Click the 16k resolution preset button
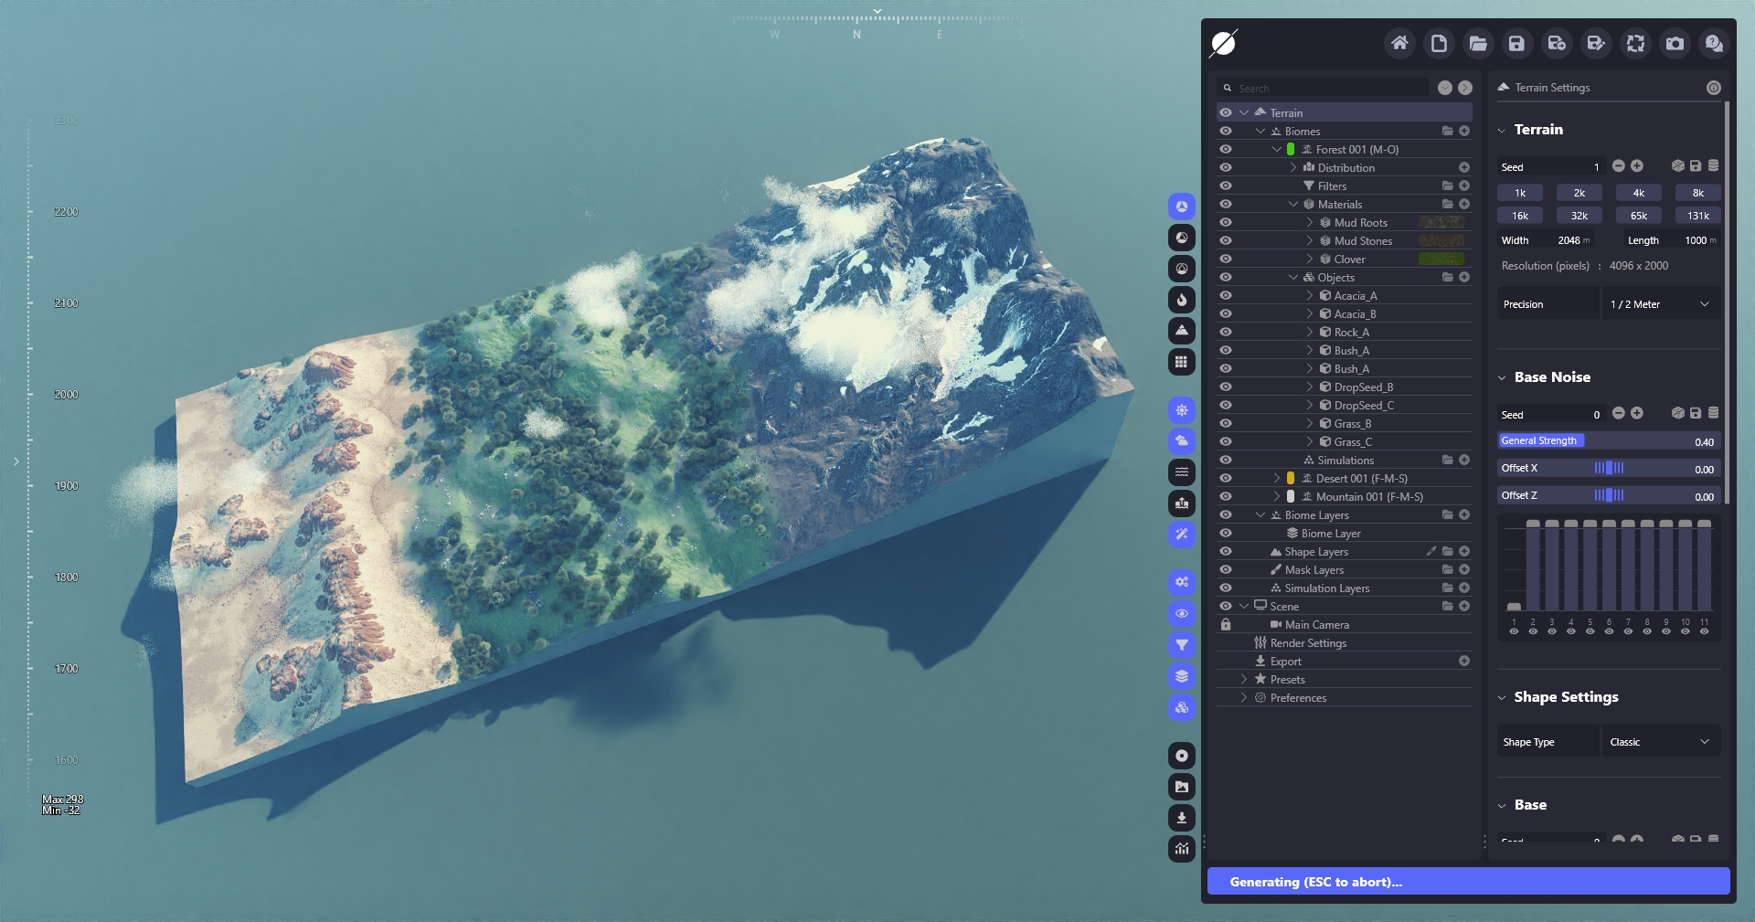 tap(1519, 216)
